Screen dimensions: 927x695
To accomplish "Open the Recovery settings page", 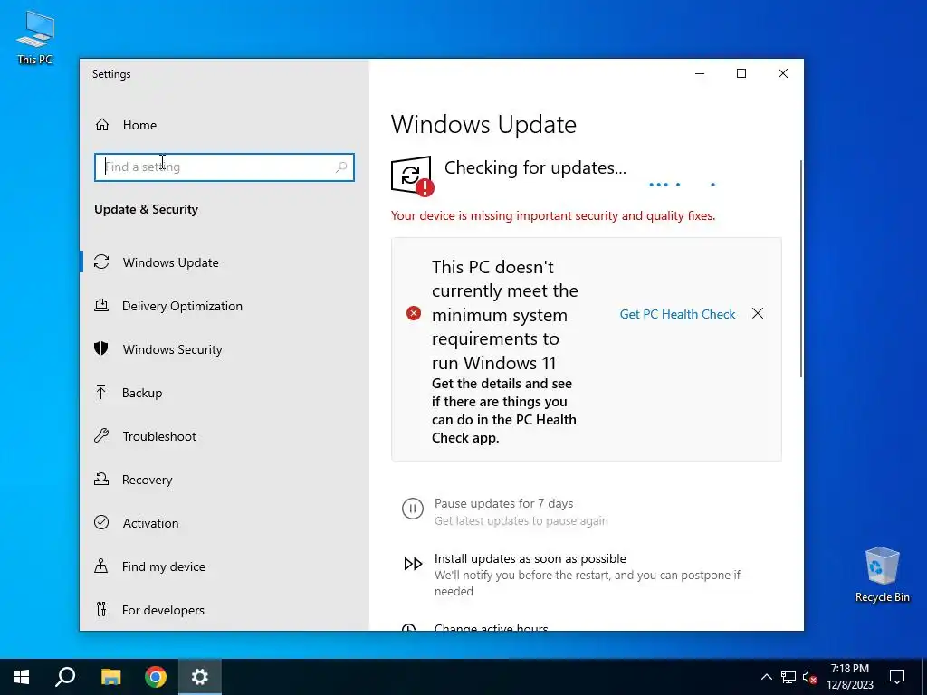I will pos(225,480).
